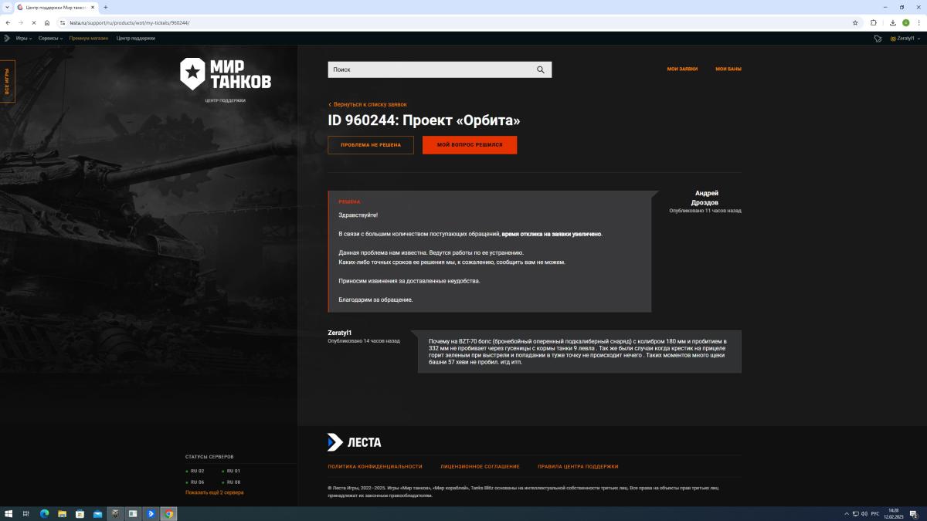Image resolution: width=927 pixels, height=521 pixels.
Task: Click the Статусы серверов heading
Action: pyautogui.click(x=209, y=457)
